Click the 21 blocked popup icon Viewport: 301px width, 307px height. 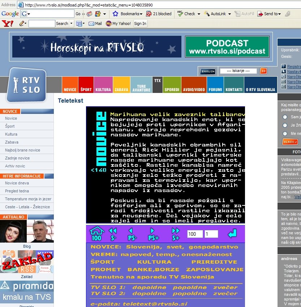tap(149, 14)
